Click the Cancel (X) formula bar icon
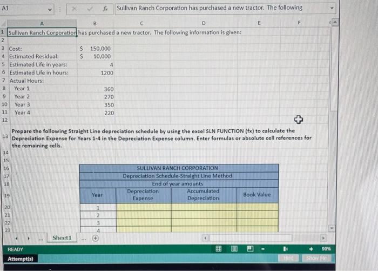Image resolution: width=378 pixels, height=271 pixels. click(74, 9)
